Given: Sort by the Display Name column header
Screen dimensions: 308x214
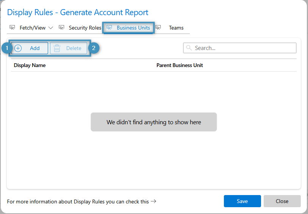Looking at the screenshot, I should click(30, 65).
